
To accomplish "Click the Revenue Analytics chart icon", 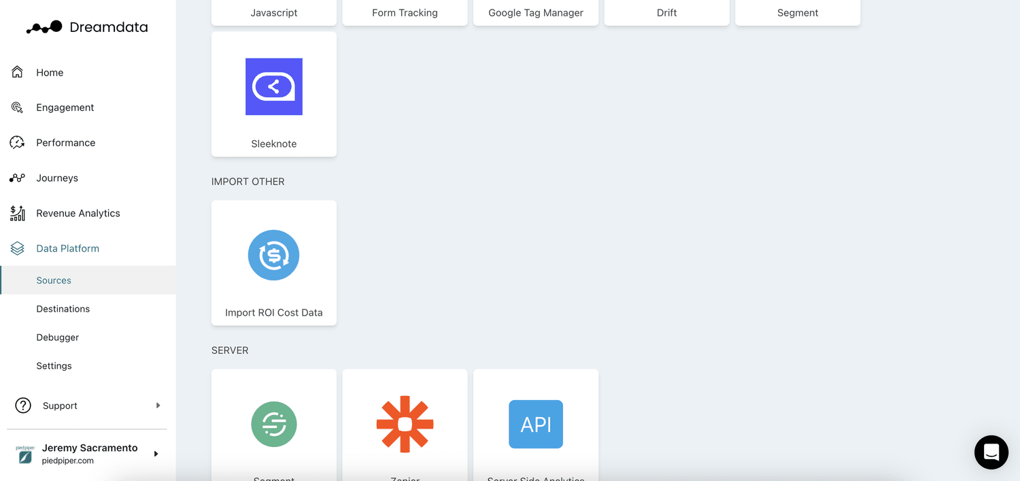I will (x=18, y=213).
